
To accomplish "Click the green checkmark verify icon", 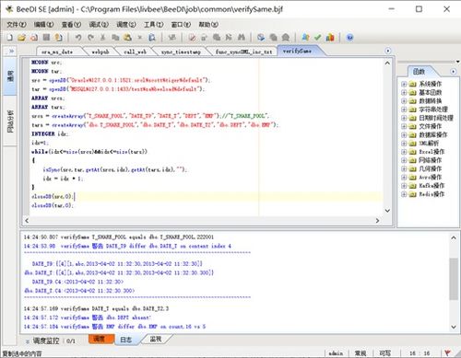I will pyautogui.click(x=317, y=38).
